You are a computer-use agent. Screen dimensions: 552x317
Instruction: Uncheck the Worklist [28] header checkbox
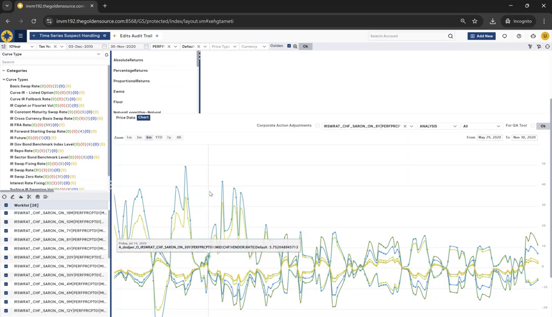pos(6,205)
